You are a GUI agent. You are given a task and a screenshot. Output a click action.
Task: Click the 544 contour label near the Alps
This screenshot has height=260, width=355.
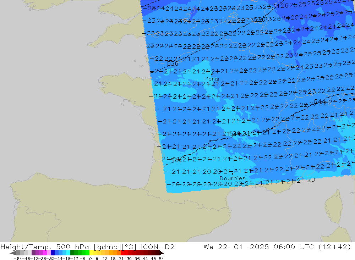tap(320, 101)
